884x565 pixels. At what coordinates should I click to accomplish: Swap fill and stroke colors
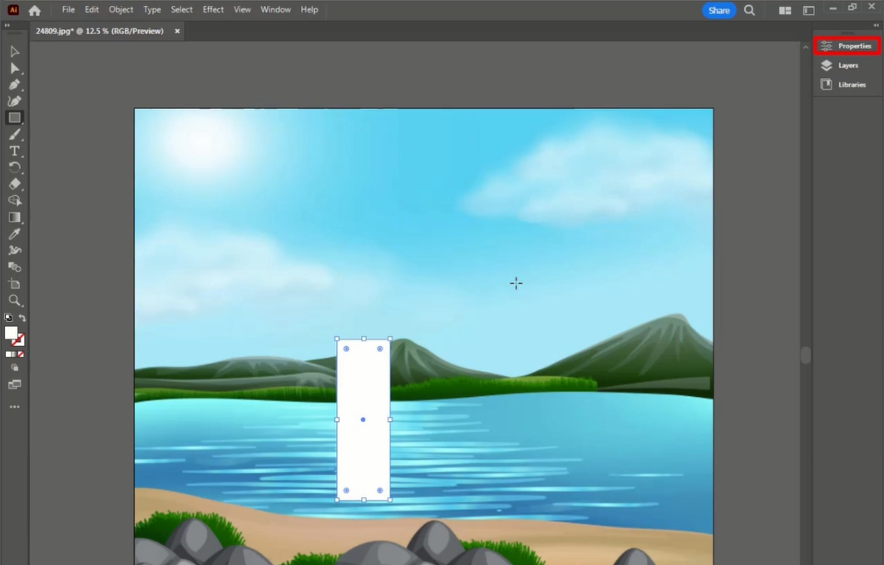click(22, 318)
